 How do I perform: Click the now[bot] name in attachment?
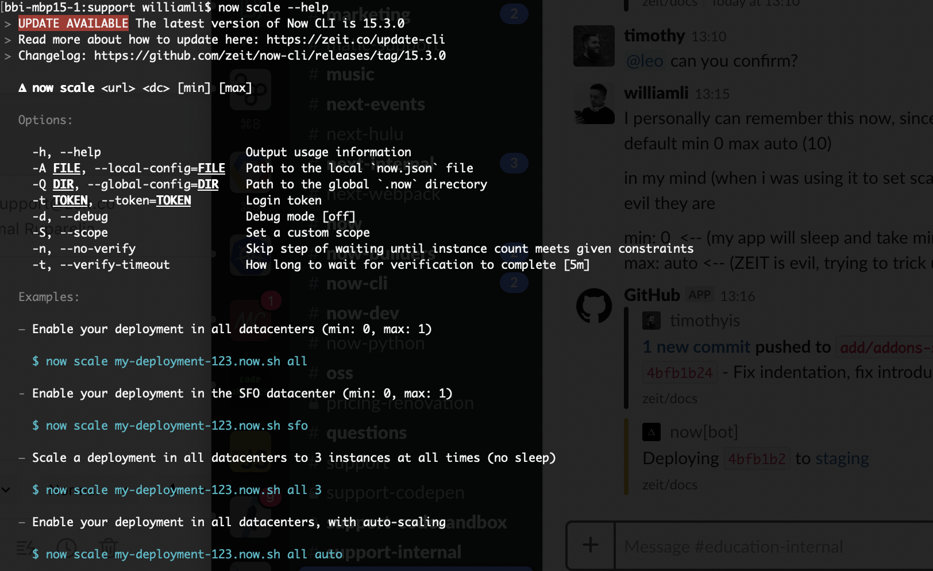pyautogui.click(x=704, y=432)
